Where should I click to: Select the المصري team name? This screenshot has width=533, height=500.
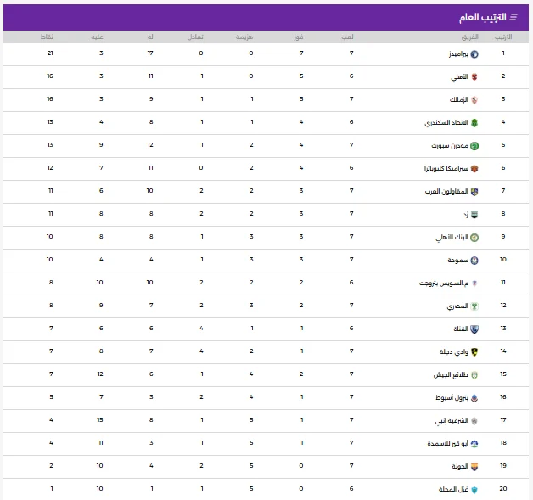click(x=457, y=306)
